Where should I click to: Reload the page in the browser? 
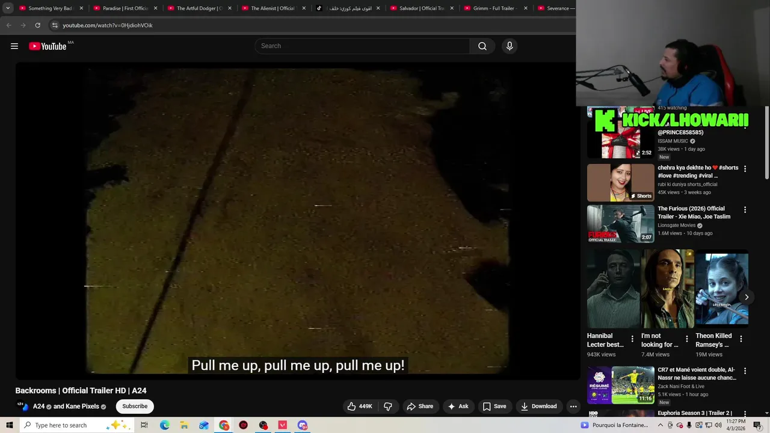(37, 25)
